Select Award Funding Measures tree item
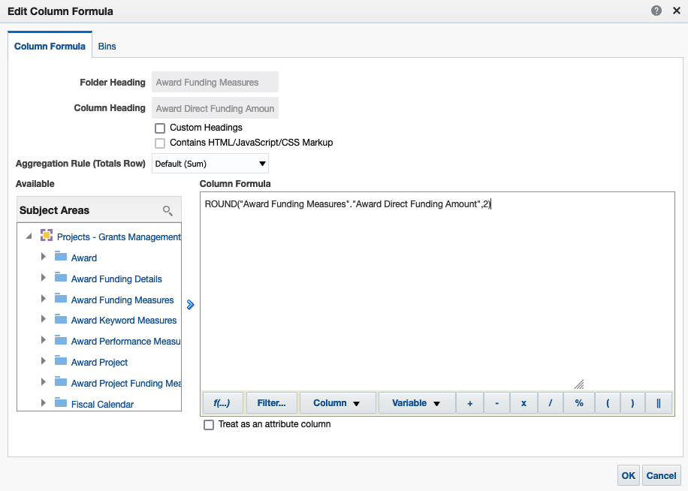 (122, 300)
